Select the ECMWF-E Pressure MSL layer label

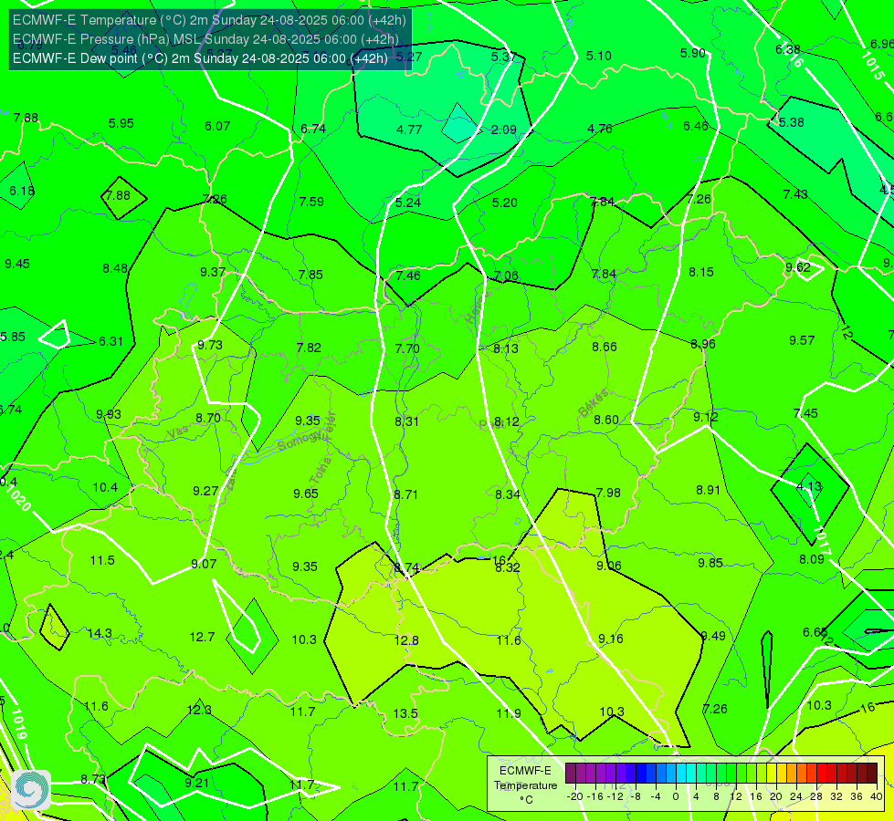pos(205,39)
